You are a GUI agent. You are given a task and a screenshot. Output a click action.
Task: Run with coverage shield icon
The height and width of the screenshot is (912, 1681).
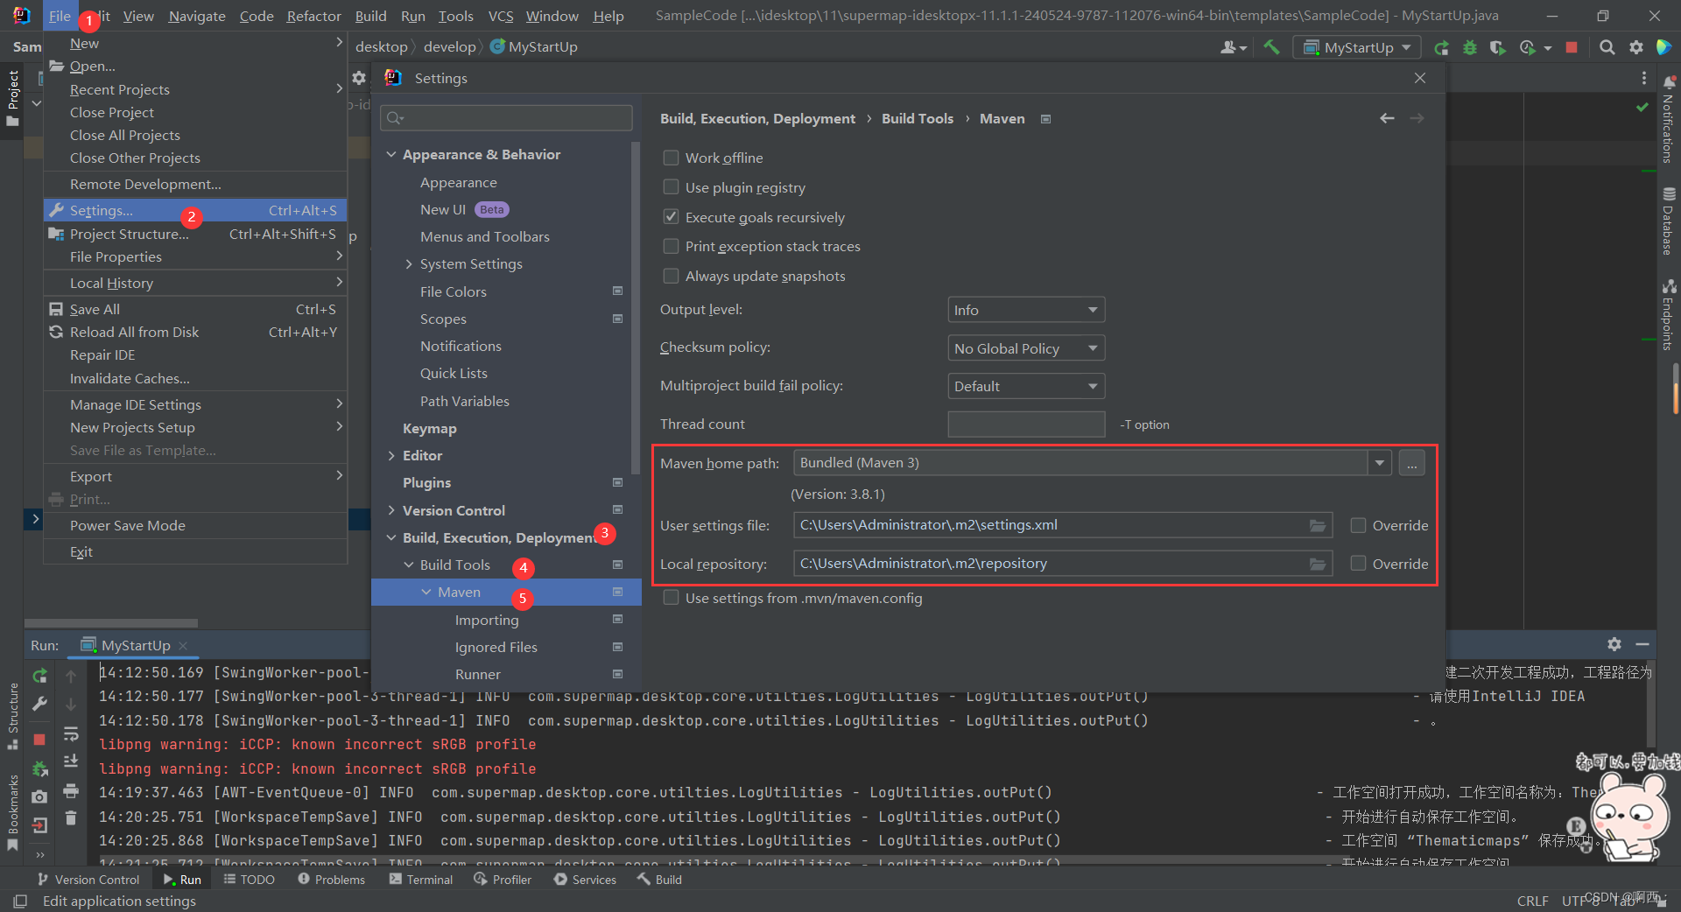click(1498, 47)
